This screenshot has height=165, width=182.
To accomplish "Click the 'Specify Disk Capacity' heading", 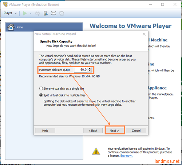I will click(x=56, y=41).
